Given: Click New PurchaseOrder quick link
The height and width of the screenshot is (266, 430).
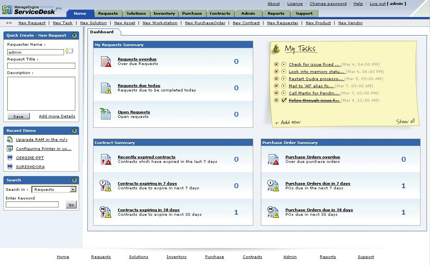Looking at the screenshot, I should pyautogui.click(x=205, y=23).
